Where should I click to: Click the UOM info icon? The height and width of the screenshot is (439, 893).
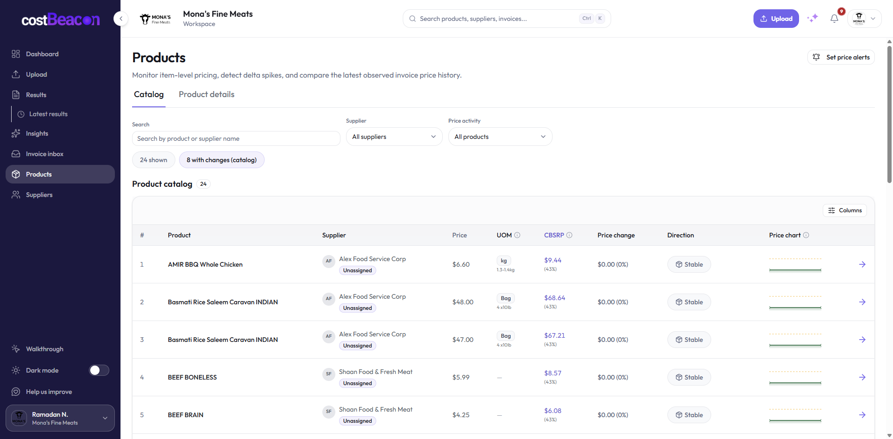click(x=517, y=235)
